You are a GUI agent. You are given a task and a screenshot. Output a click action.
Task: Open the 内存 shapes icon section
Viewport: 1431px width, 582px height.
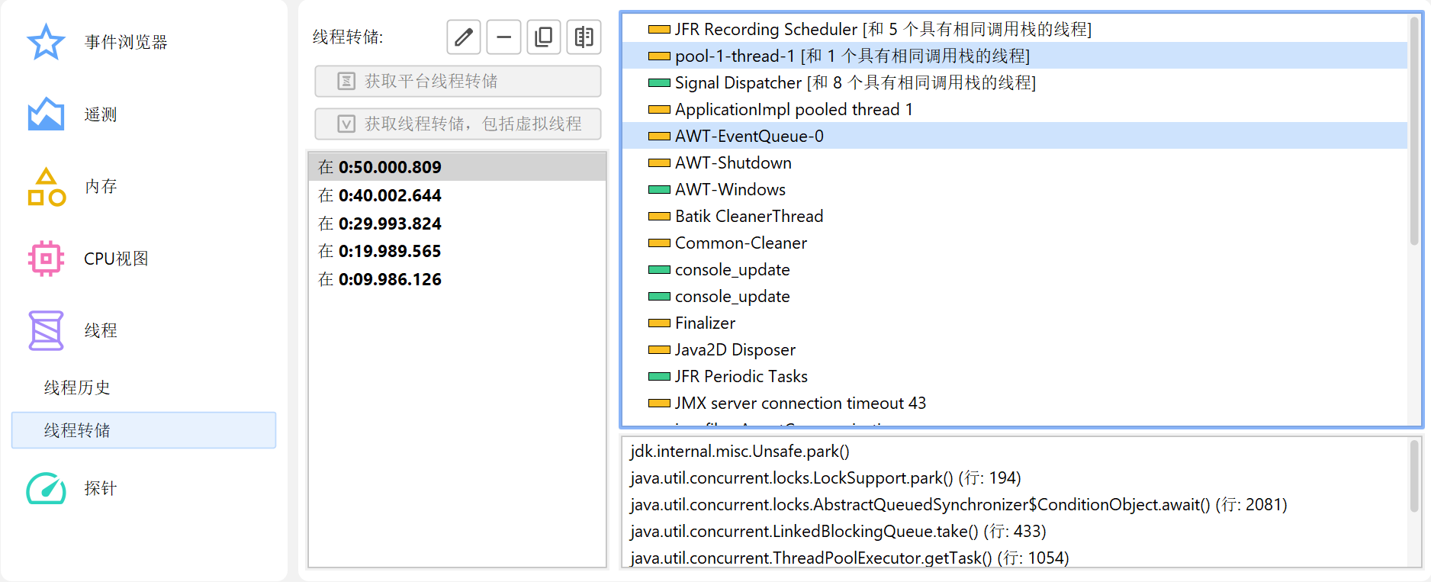46,187
